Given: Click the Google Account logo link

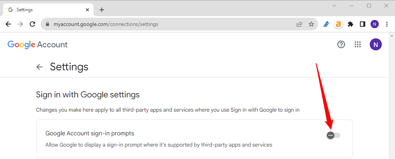Looking at the screenshot, I should pos(38,45).
